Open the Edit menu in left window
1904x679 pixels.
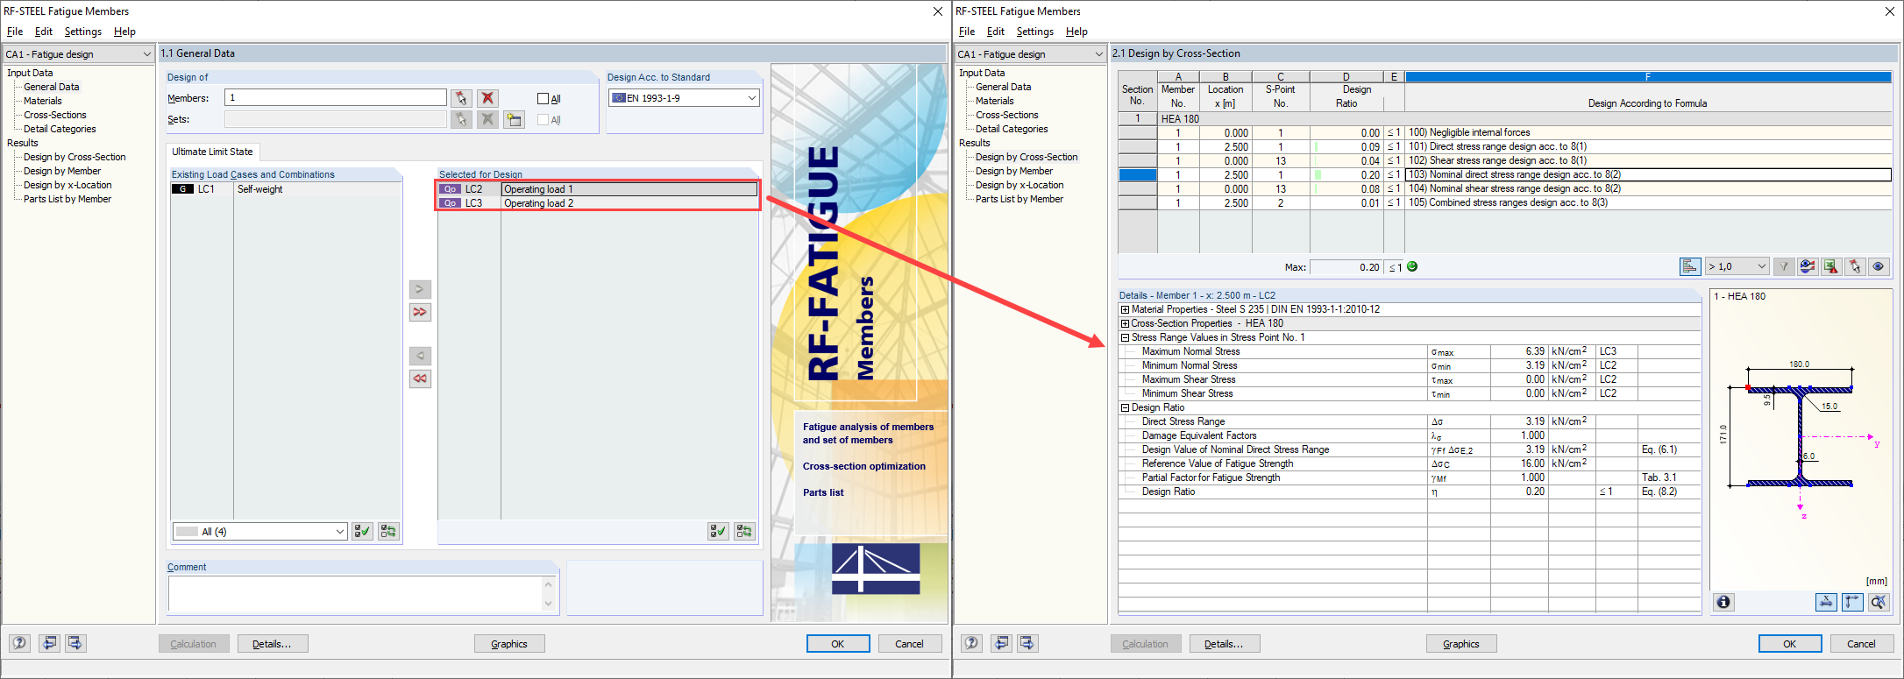(44, 32)
